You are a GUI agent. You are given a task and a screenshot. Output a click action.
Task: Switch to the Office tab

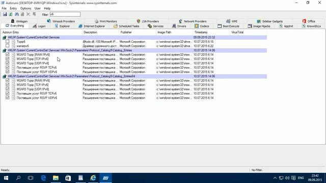click(x=309, y=21)
